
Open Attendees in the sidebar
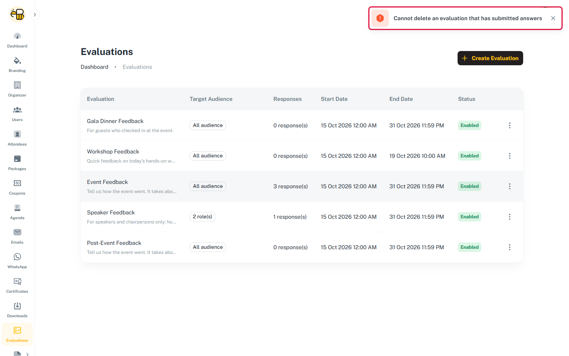17,138
